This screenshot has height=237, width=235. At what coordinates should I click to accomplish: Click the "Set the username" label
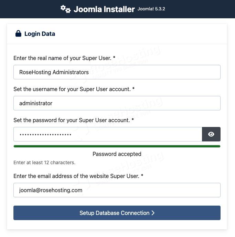(x=74, y=89)
